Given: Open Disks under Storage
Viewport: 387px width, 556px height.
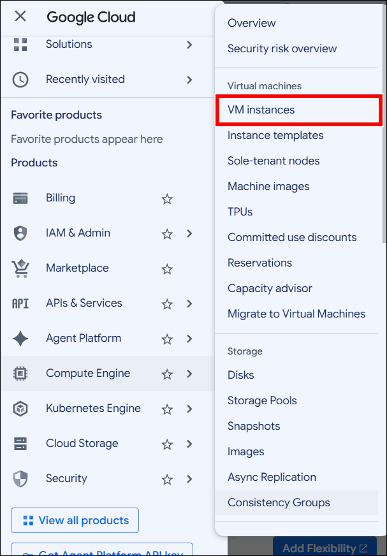Looking at the screenshot, I should [x=241, y=375].
